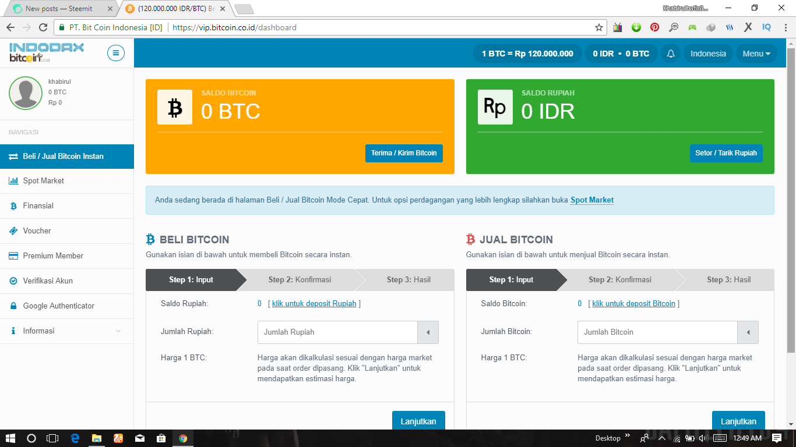The width and height of the screenshot is (796, 447).
Task: Go to Voucher in the sidebar
Action: (x=67, y=230)
